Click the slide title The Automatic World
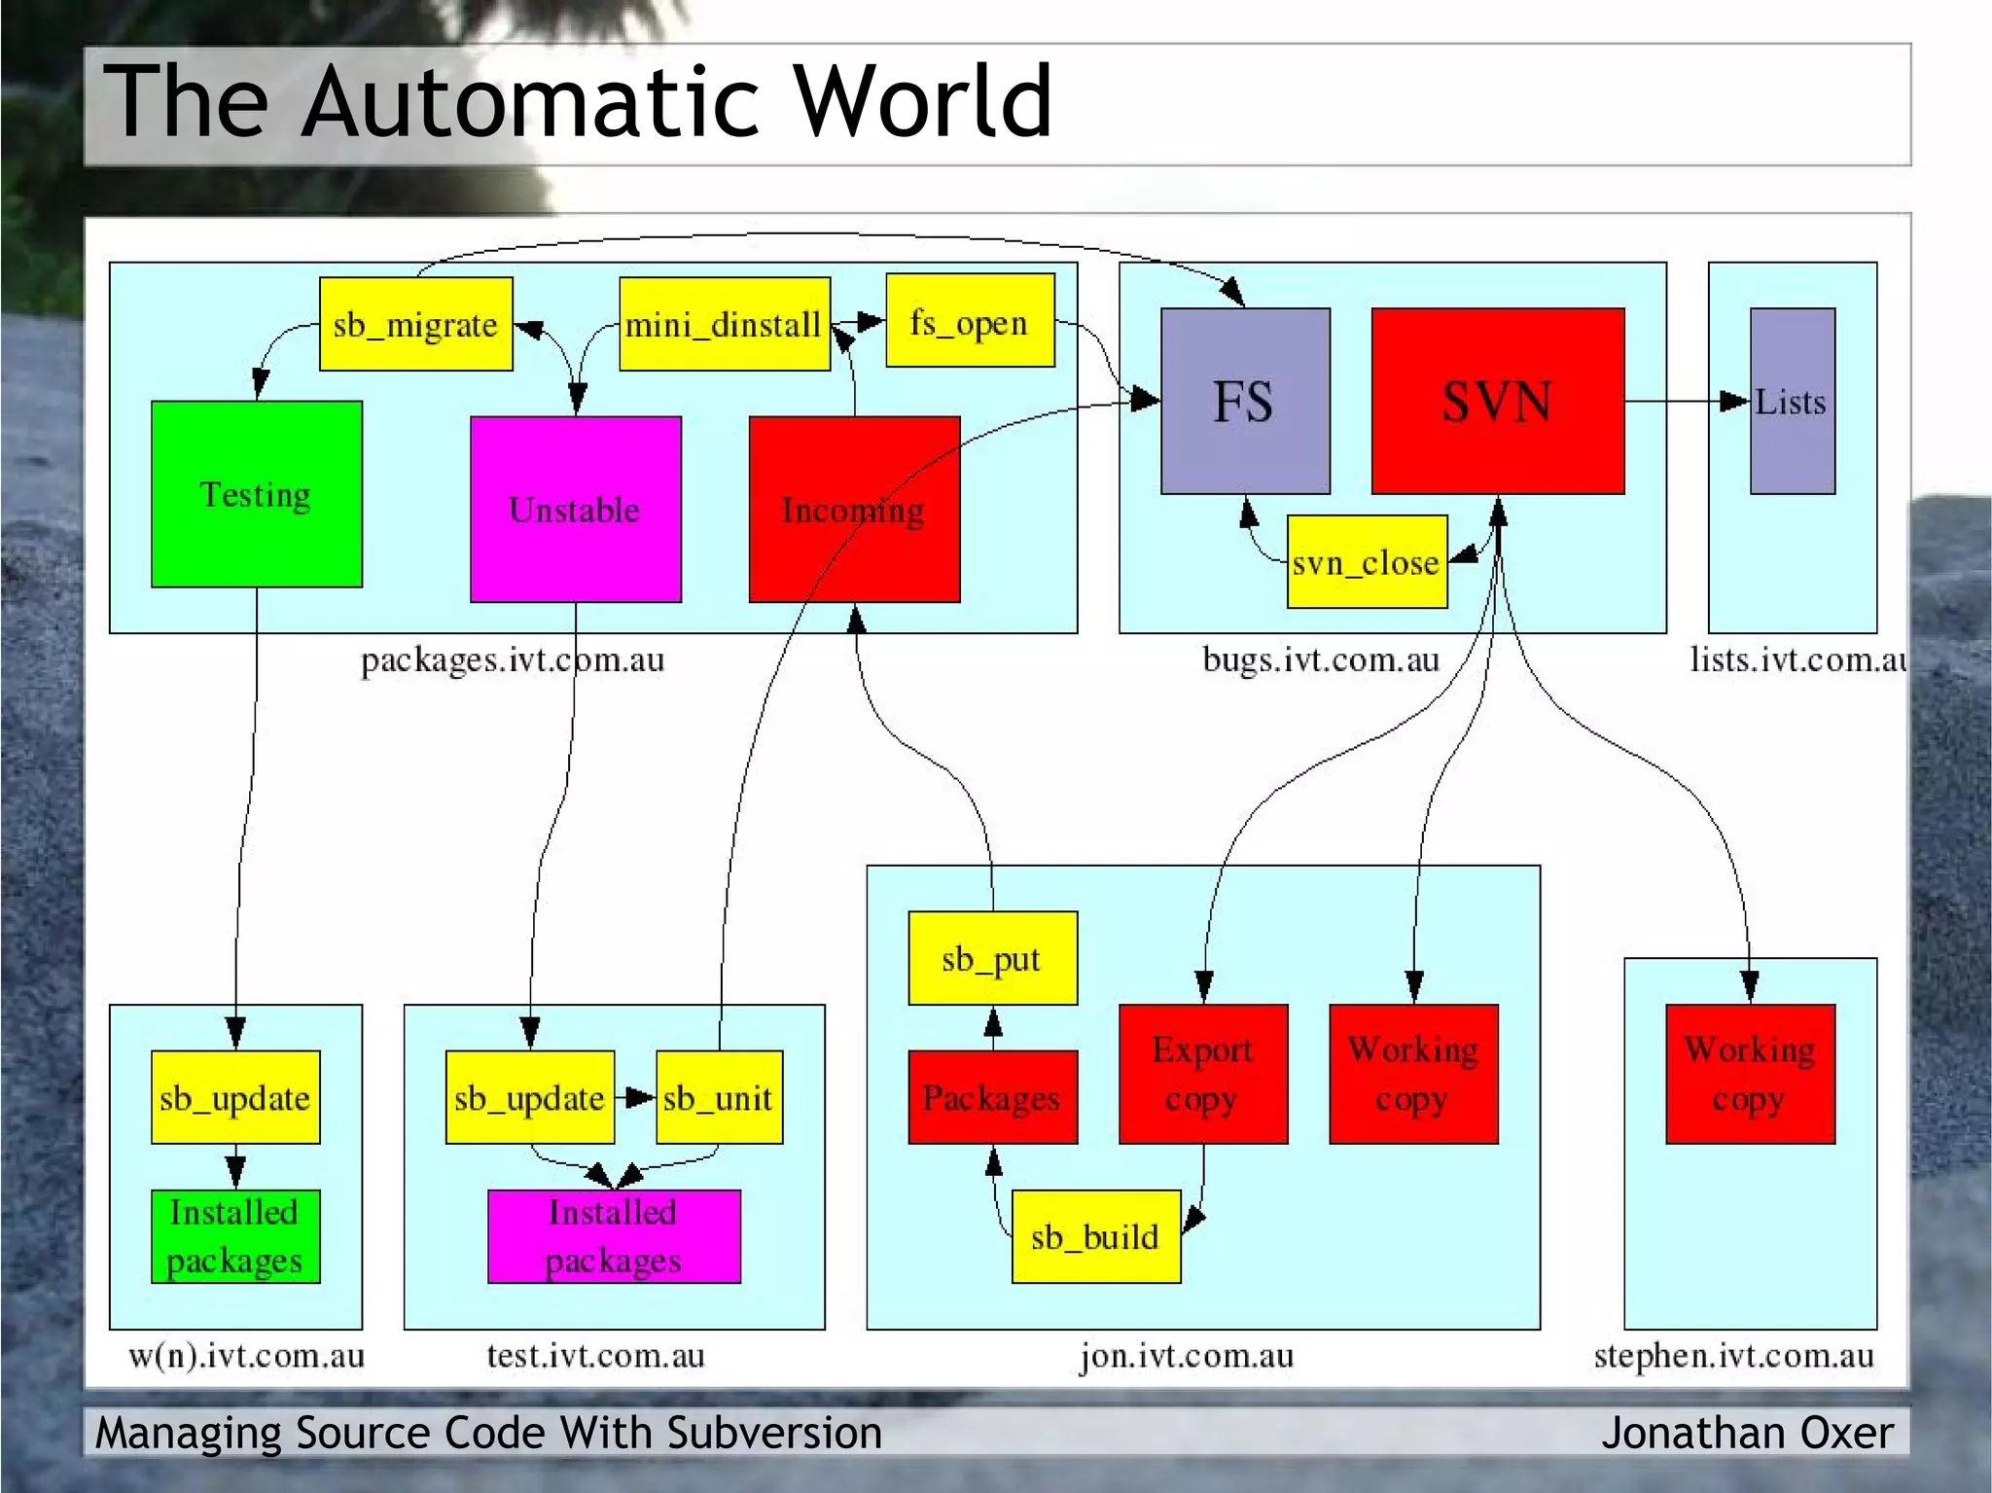 pos(578,101)
